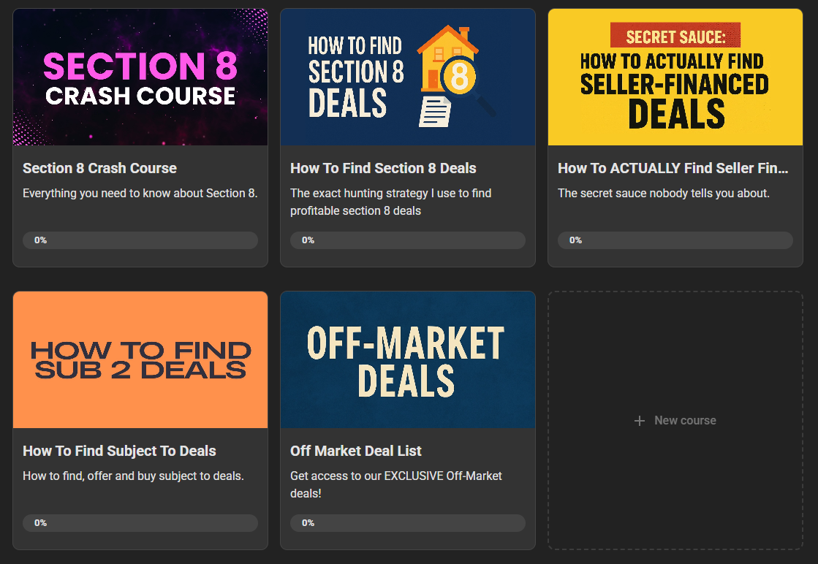818x564 pixels.
Task: Open the Section 8 Crash Course thumbnail
Action: (x=140, y=77)
